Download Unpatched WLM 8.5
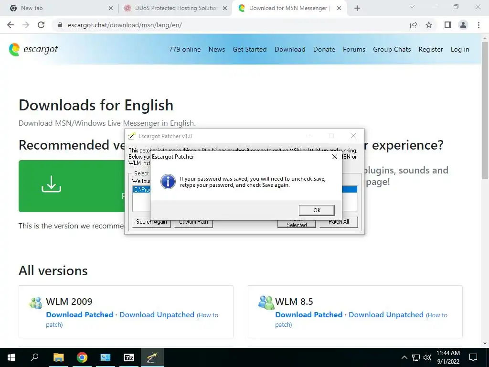 click(x=386, y=314)
